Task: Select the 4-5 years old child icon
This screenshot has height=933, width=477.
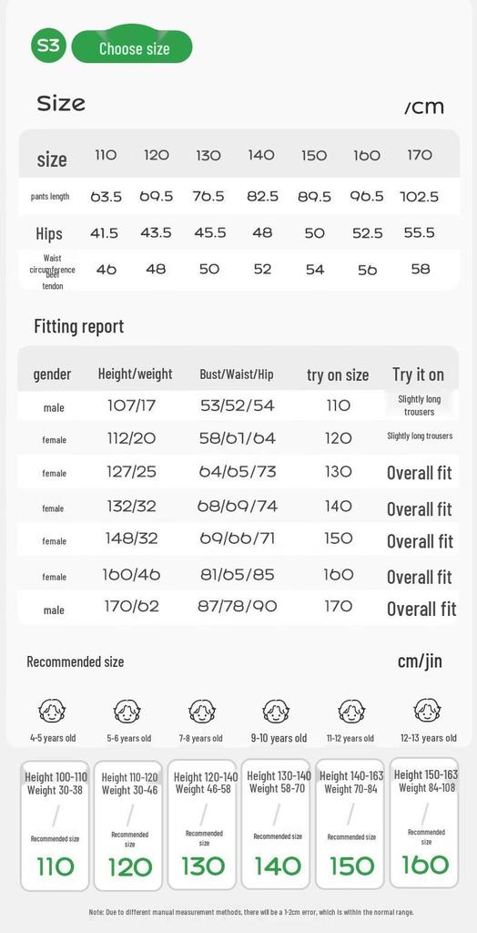Action: coord(52,711)
